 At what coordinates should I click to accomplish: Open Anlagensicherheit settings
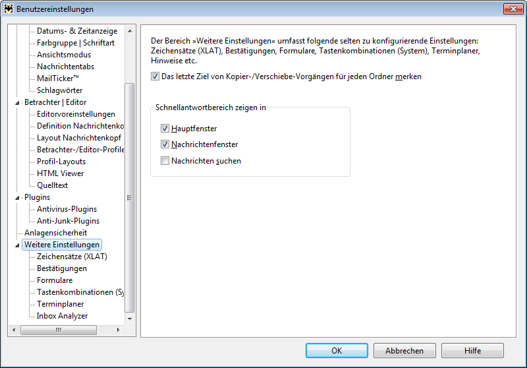click(x=56, y=233)
